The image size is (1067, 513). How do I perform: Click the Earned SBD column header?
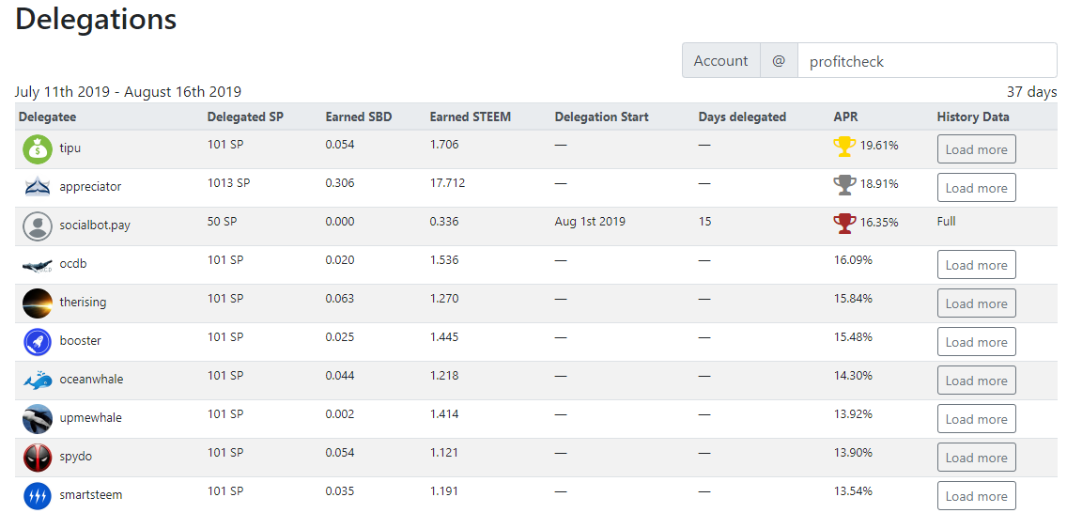click(x=359, y=117)
